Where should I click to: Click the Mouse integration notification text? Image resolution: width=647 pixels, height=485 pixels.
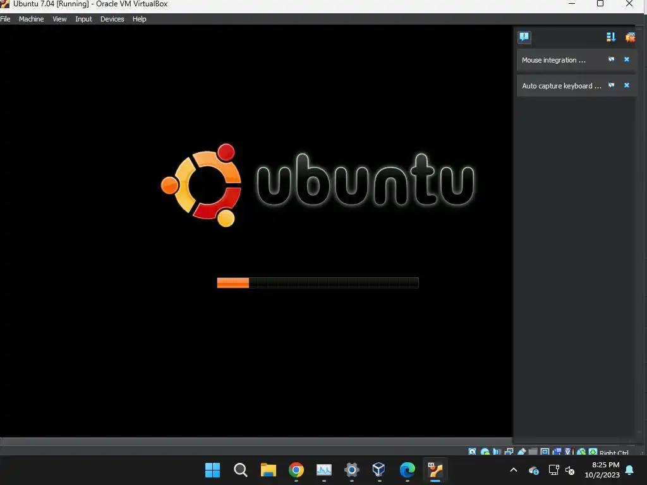(x=553, y=60)
